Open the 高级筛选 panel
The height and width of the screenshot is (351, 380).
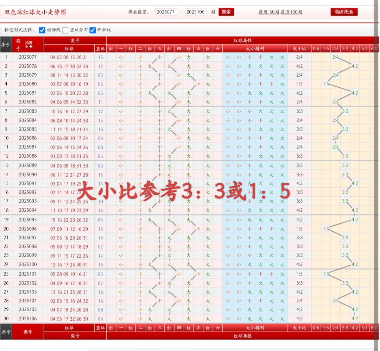[343, 12]
